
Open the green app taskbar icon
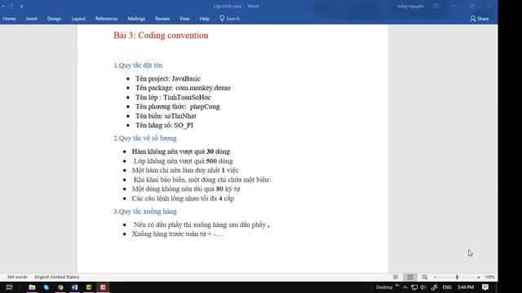click(x=89, y=287)
